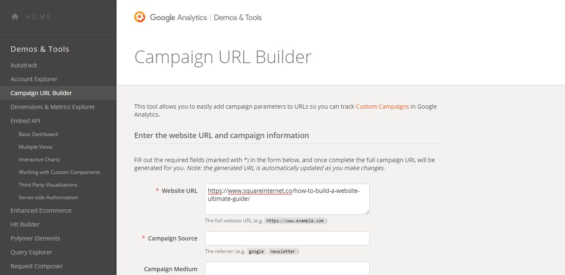Go to Account Explorer in sidebar
The height and width of the screenshot is (275, 565).
(x=34, y=79)
